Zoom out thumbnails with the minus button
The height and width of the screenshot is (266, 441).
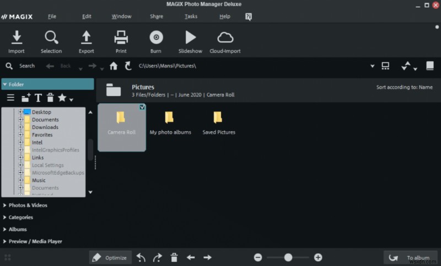(258, 257)
